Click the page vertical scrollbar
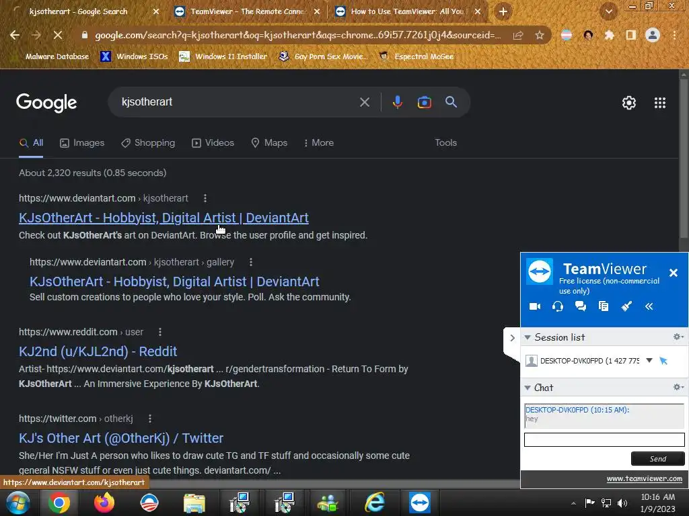This screenshot has width=689, height=516. point(684,158)
